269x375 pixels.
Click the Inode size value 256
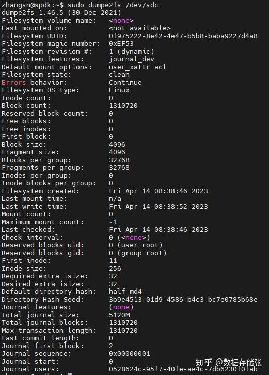(115, 268)
